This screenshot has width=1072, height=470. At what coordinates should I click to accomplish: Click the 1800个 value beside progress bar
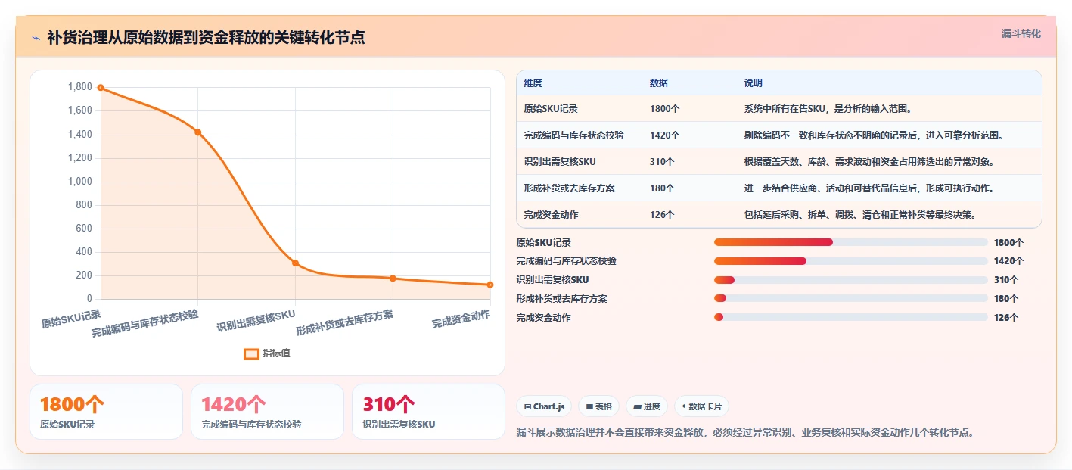click(1008, 242)
